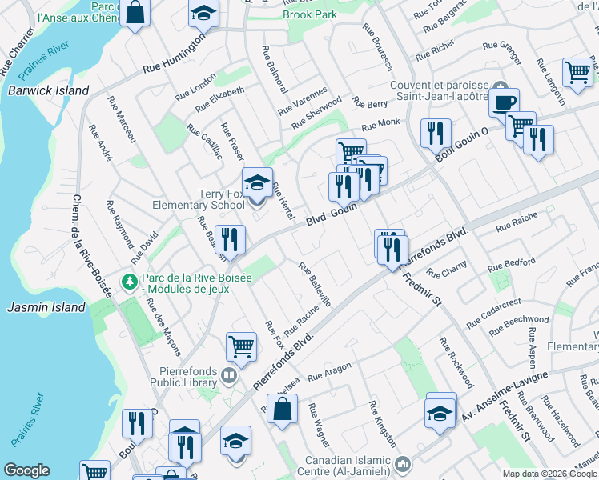The image size is (599, 480).
Task: Click the school marker at Terry Fox Elementary School
Action: point(257,184)
